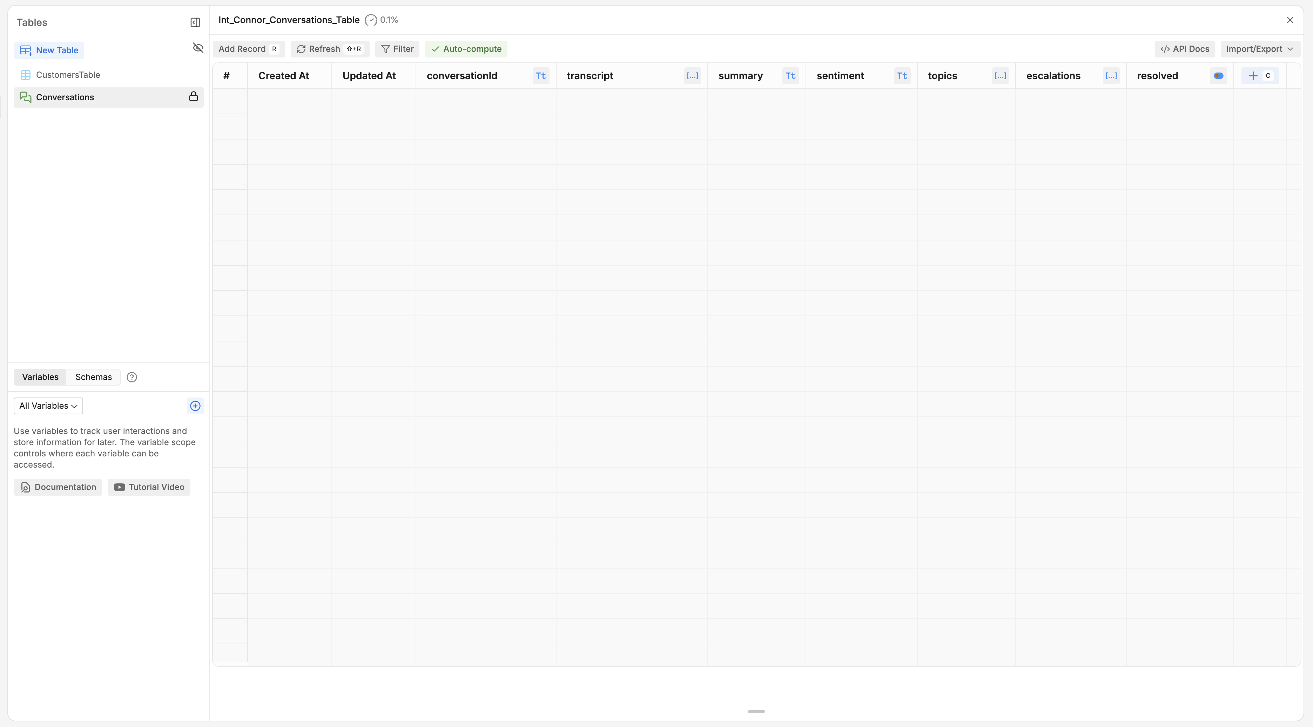
Task: Select CustomersTable in the tables list
Action: [68, 75]
